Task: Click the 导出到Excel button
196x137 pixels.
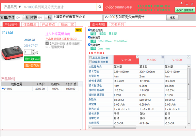Action: [32, 59]
